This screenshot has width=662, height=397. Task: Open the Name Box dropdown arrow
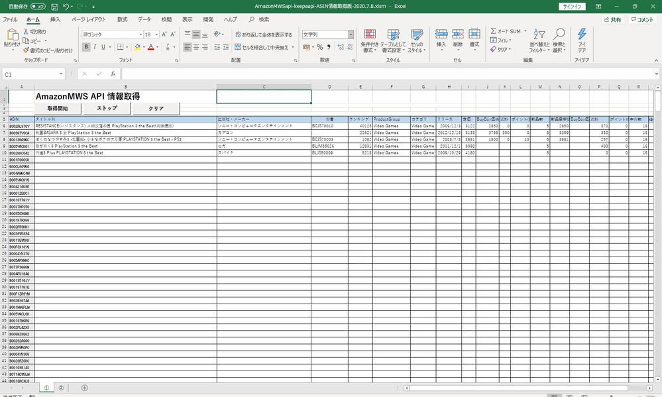61,74
